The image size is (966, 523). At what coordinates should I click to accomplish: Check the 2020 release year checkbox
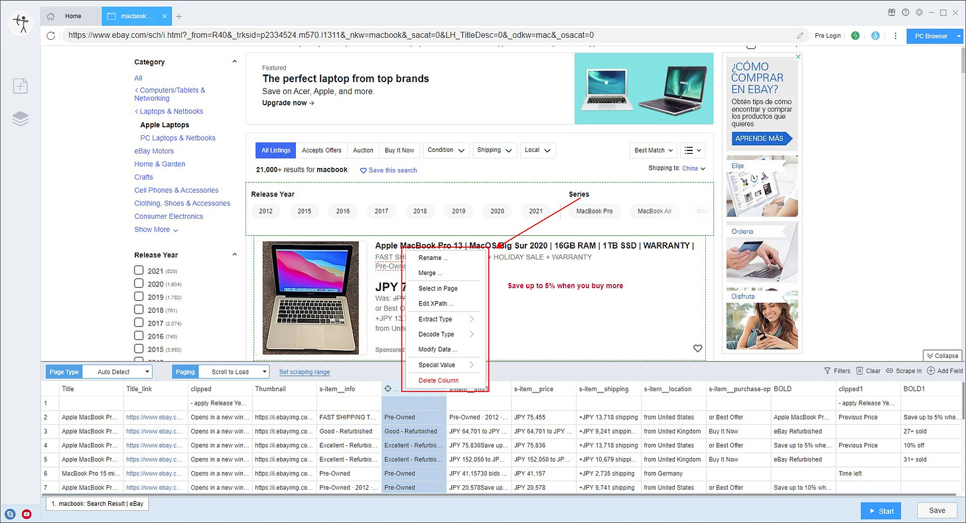[139, 284]
